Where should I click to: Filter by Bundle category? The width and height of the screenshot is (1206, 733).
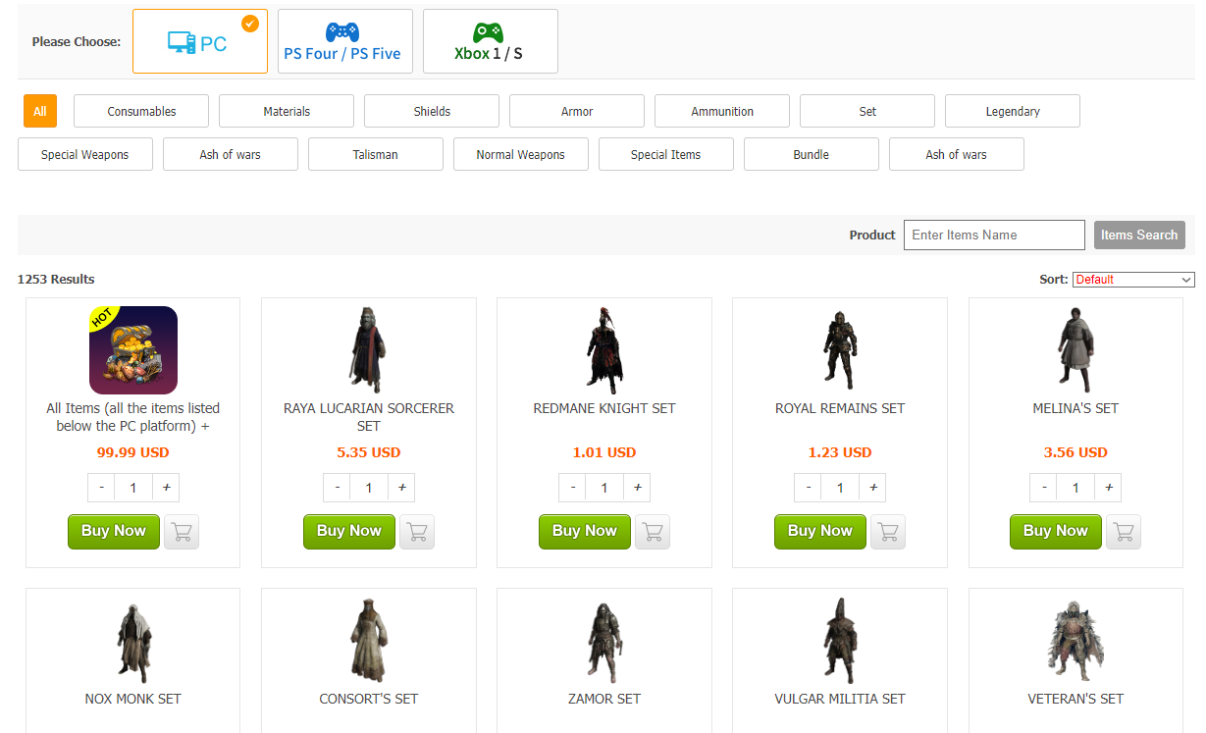(x=812, y=154)
